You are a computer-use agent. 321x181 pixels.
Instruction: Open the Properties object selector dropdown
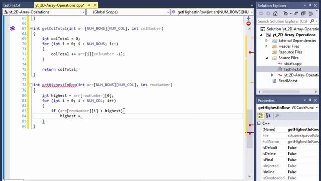tap(317, 108)
